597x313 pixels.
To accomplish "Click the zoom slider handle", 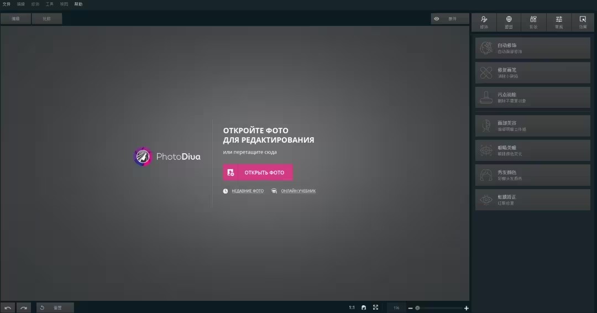I will [x=417, y=308].
